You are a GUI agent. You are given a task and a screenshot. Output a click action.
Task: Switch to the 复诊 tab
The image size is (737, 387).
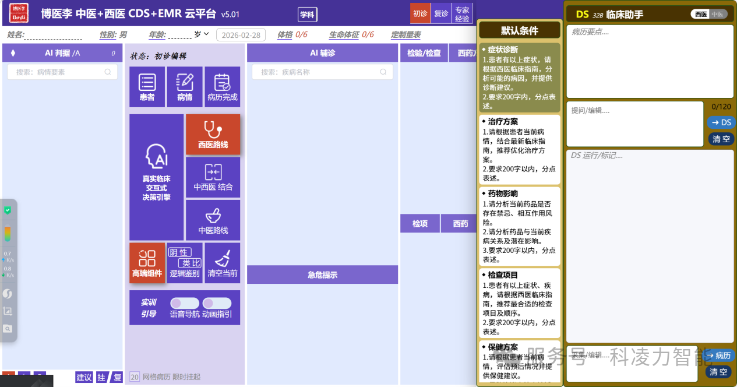point(441,14)
